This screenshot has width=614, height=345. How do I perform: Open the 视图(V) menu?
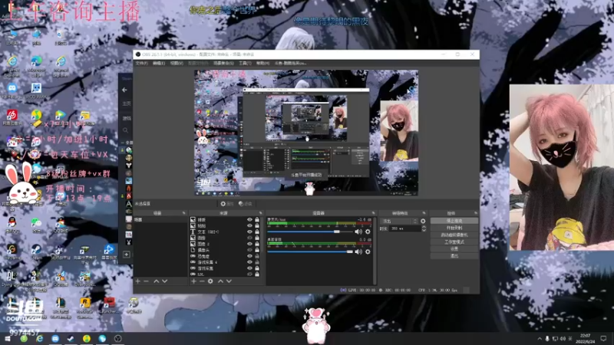click(177, 63)
